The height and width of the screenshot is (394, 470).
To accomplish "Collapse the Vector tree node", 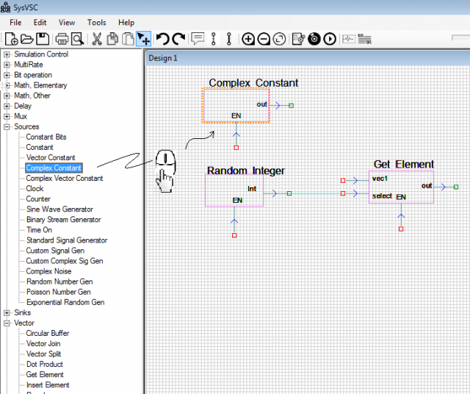I will point(7,323).
